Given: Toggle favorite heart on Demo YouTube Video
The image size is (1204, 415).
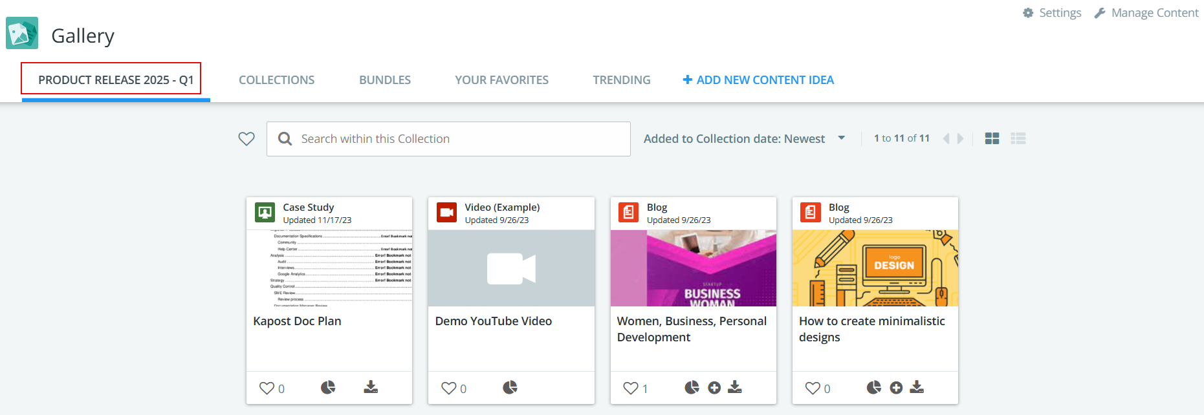Looking at the screenshot, I should [448, 388].
